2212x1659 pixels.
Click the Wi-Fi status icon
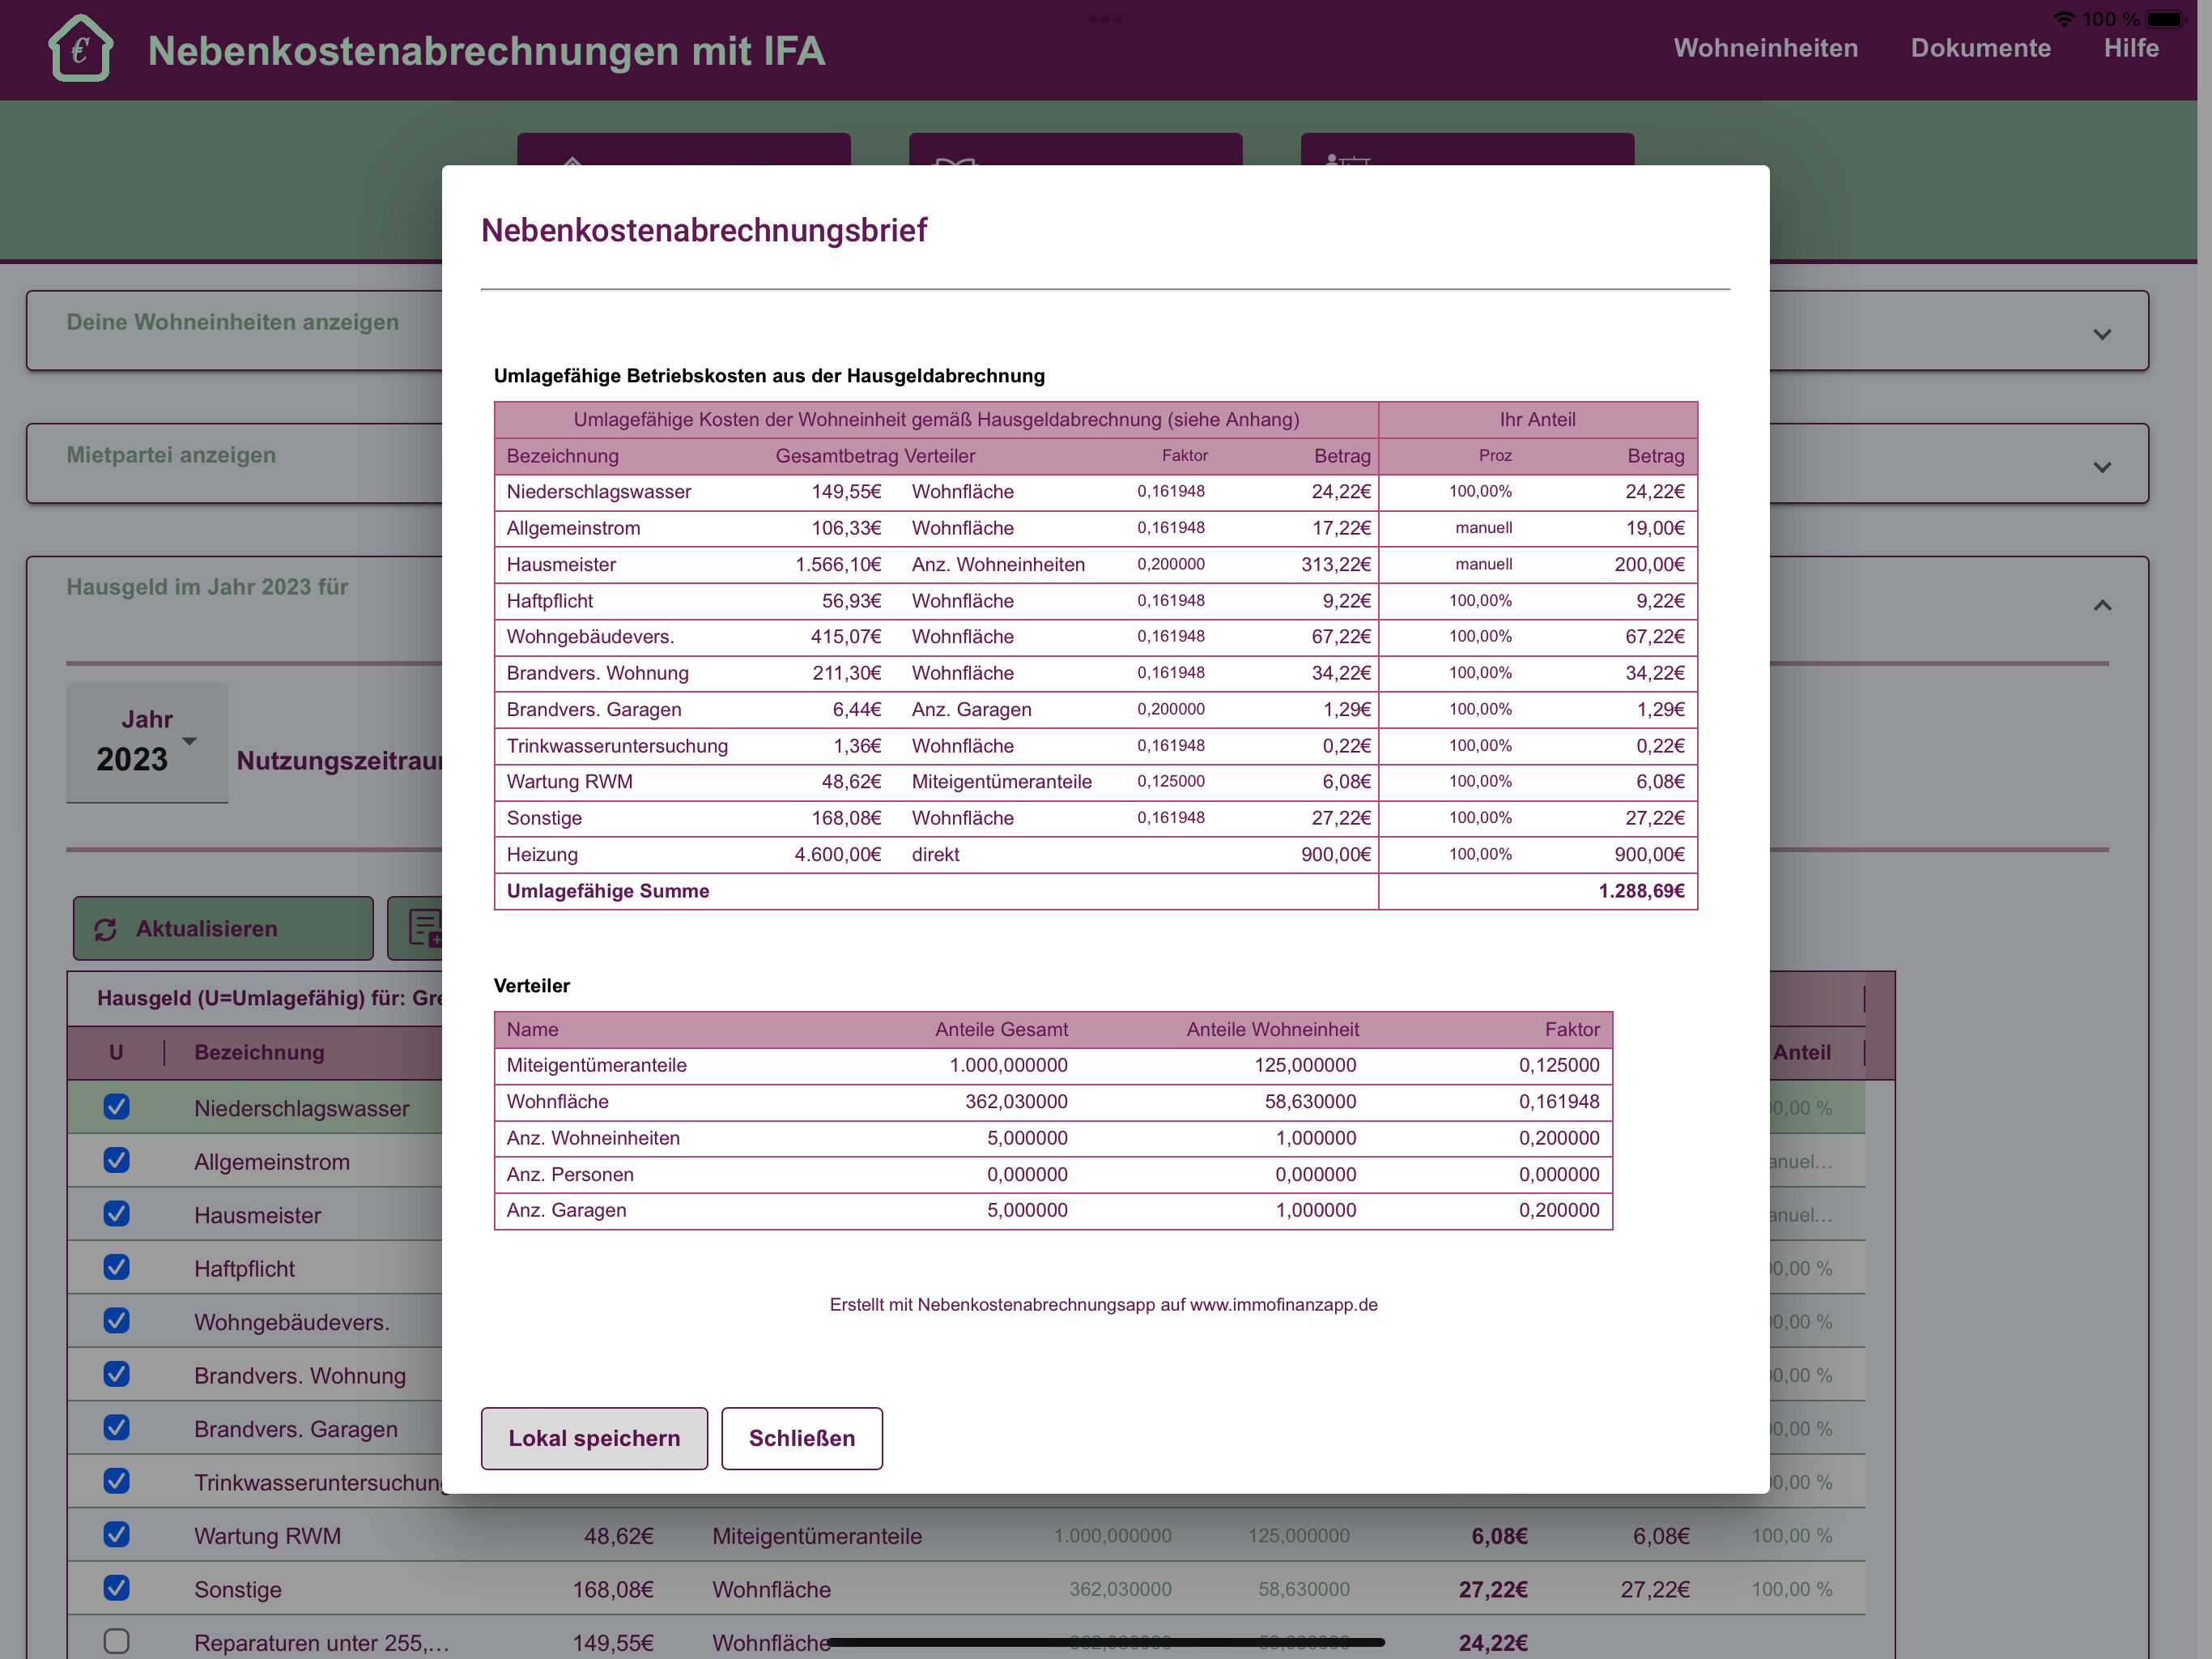click(2063, 19)
